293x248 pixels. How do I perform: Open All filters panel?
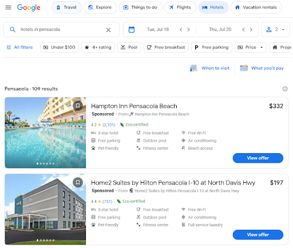pos(19,47)
